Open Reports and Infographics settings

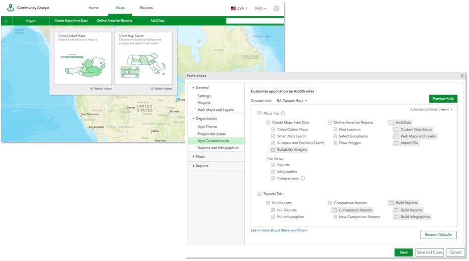[218, 148]
